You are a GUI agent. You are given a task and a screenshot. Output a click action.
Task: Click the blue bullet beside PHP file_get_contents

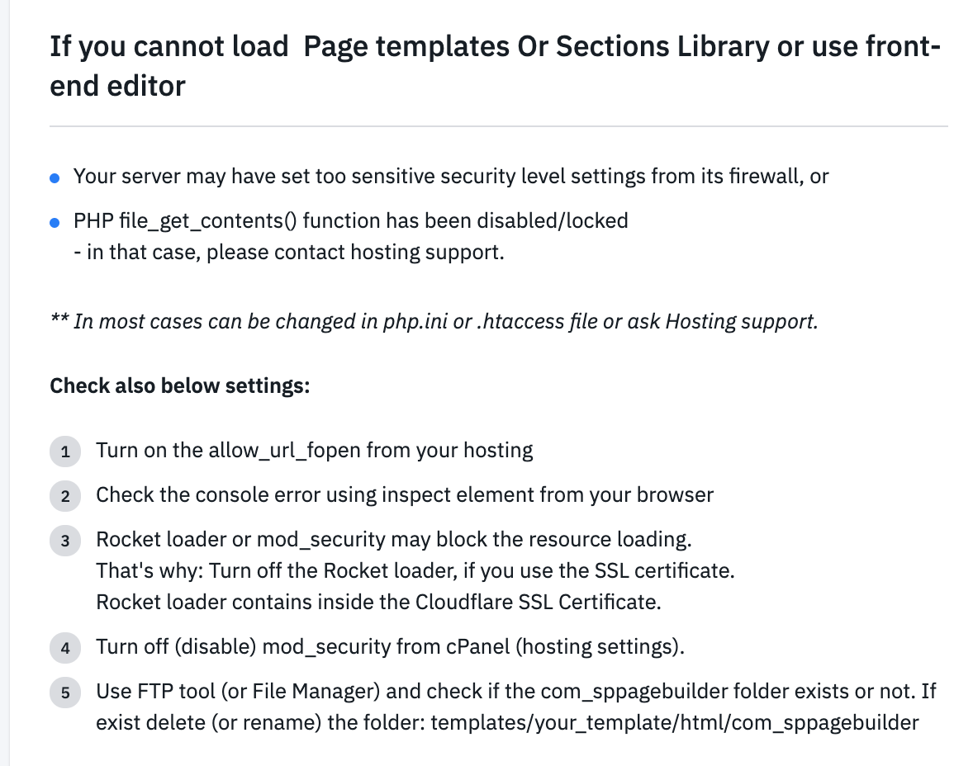[x=55, y=222]
